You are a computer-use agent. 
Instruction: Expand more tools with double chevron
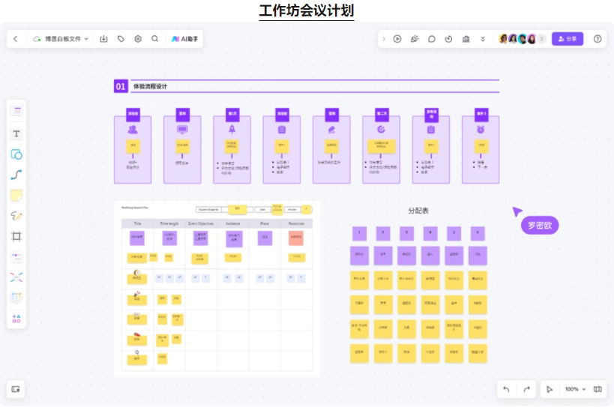483,39
